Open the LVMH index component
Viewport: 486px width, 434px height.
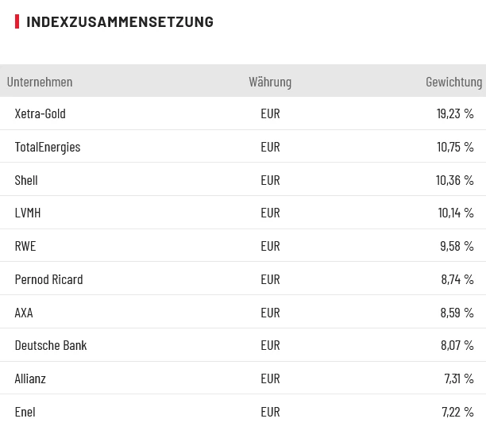pos(28,213)
